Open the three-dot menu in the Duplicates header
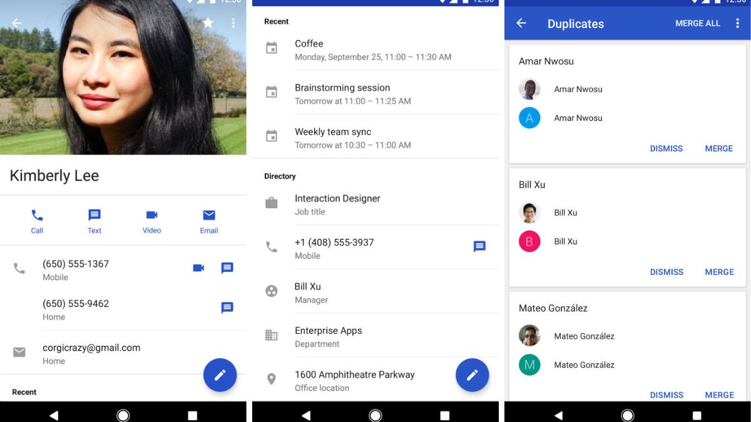The height and width of the screenshot is (422, 751). tap(737, 23)
